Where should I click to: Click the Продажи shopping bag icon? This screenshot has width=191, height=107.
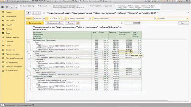(x=3, y=25)
